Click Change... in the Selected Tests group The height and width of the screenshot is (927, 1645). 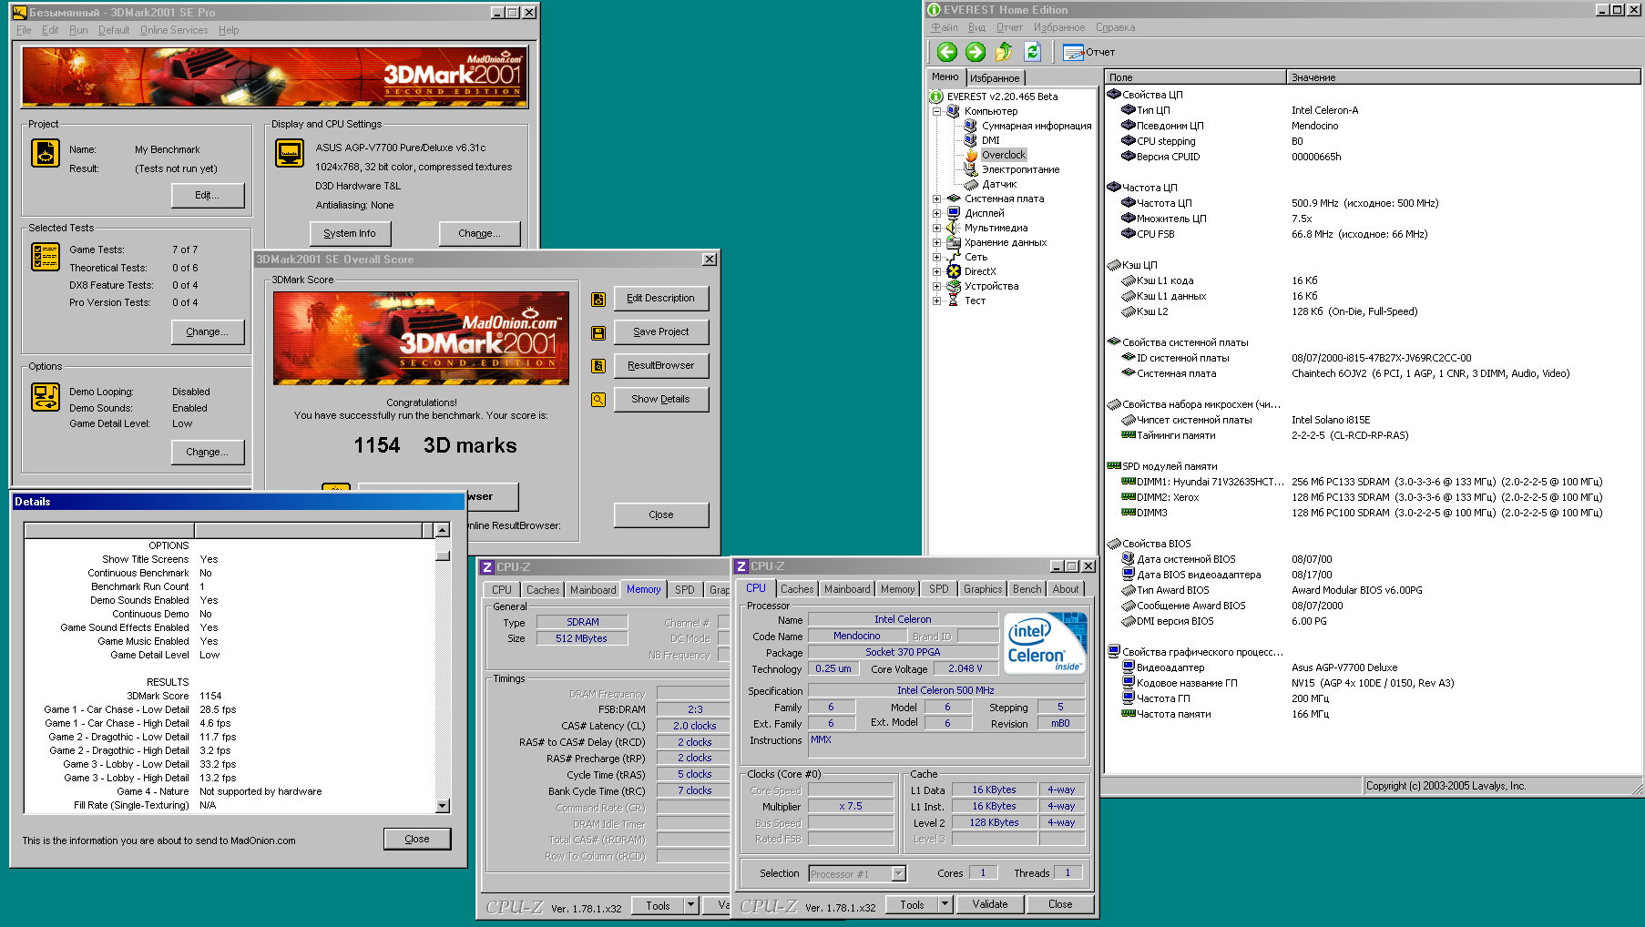tap(208, 332)
